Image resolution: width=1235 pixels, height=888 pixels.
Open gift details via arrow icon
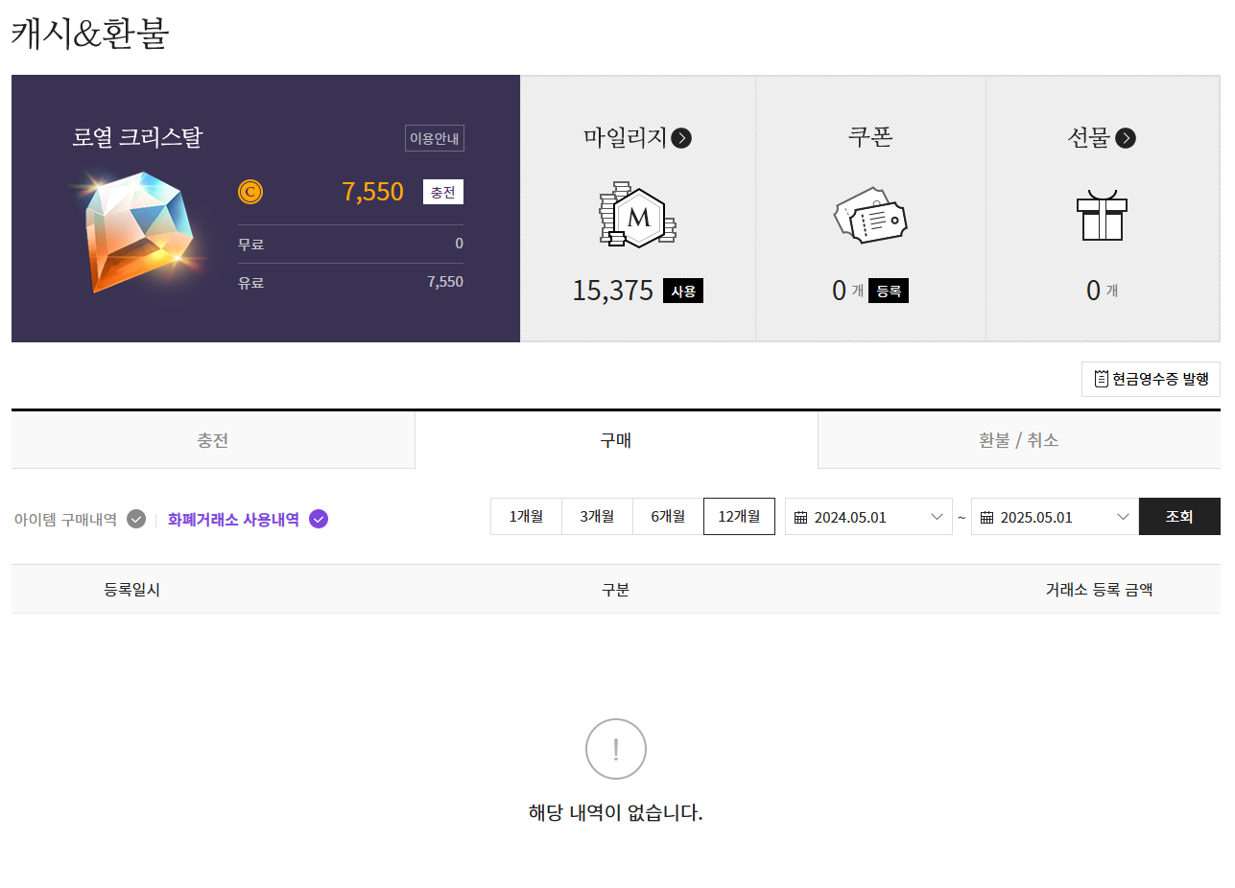tap(1126, 138)
